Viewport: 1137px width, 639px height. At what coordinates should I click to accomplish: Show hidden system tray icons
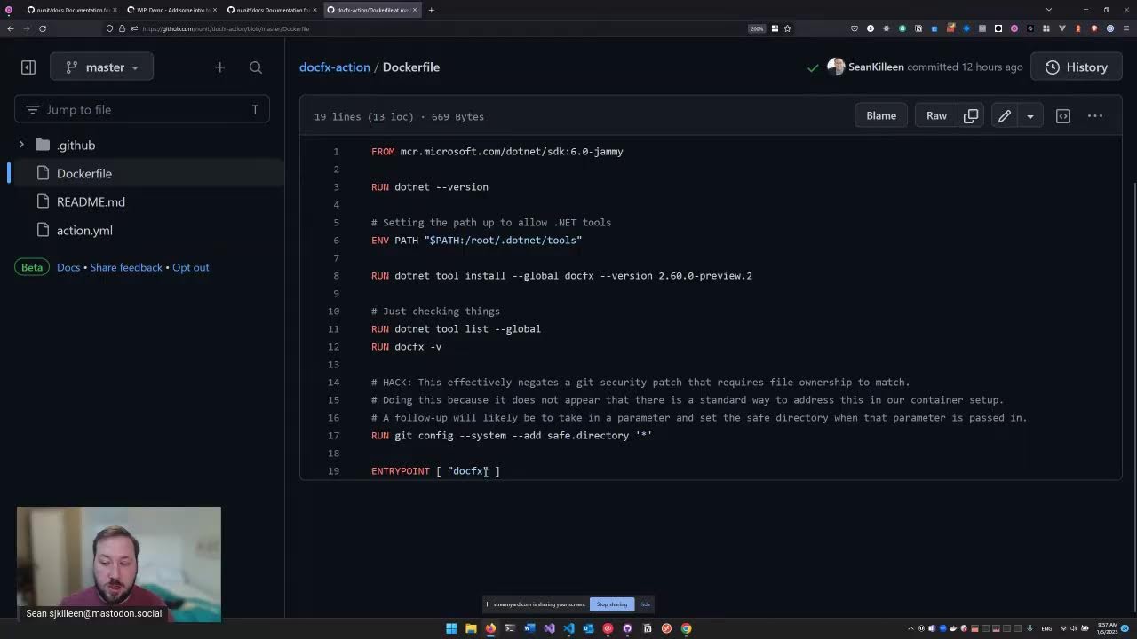coord(910,628)
